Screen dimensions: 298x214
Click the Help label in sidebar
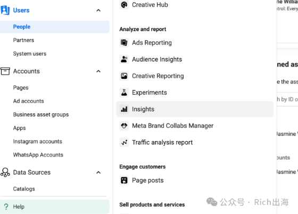(19, 207)
